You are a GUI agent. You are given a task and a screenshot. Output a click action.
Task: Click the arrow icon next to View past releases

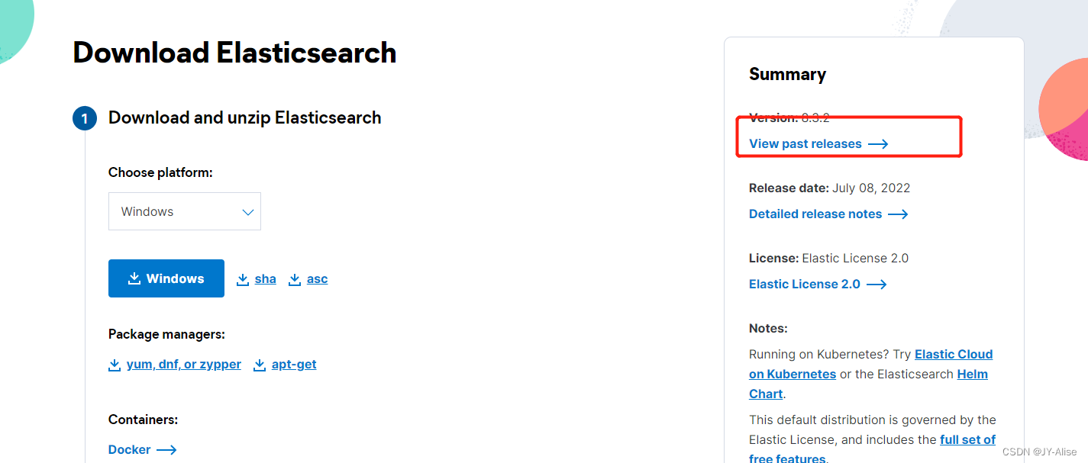879,143
